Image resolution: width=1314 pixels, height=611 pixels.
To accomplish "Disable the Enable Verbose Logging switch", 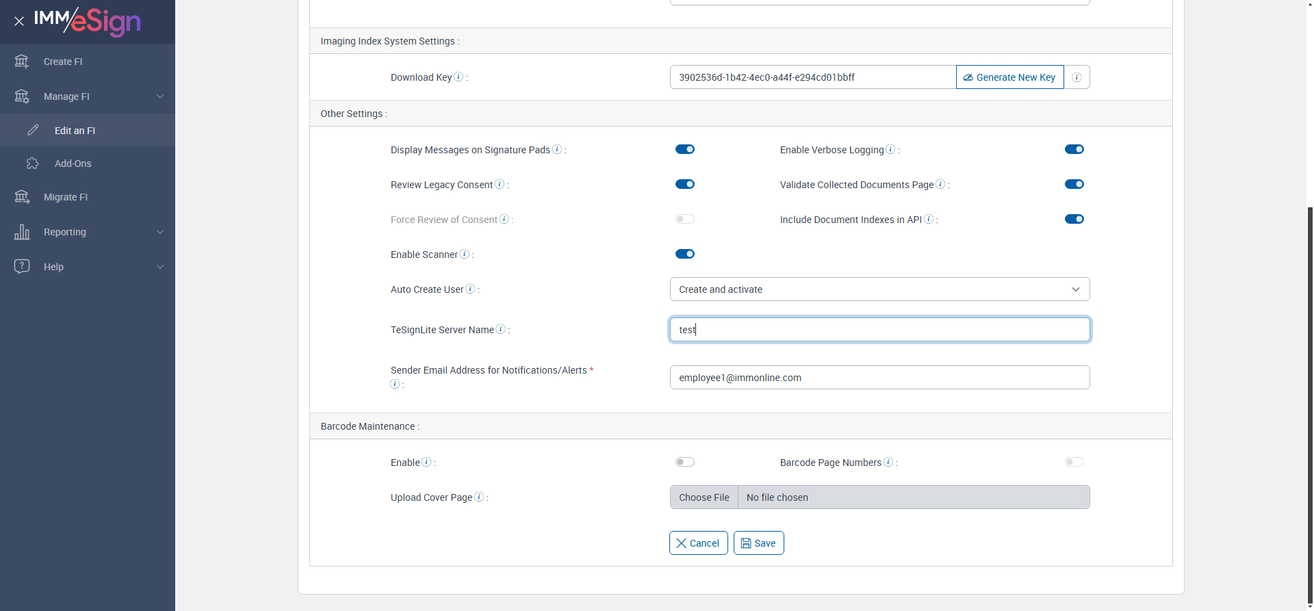I will click(1074, 149).
